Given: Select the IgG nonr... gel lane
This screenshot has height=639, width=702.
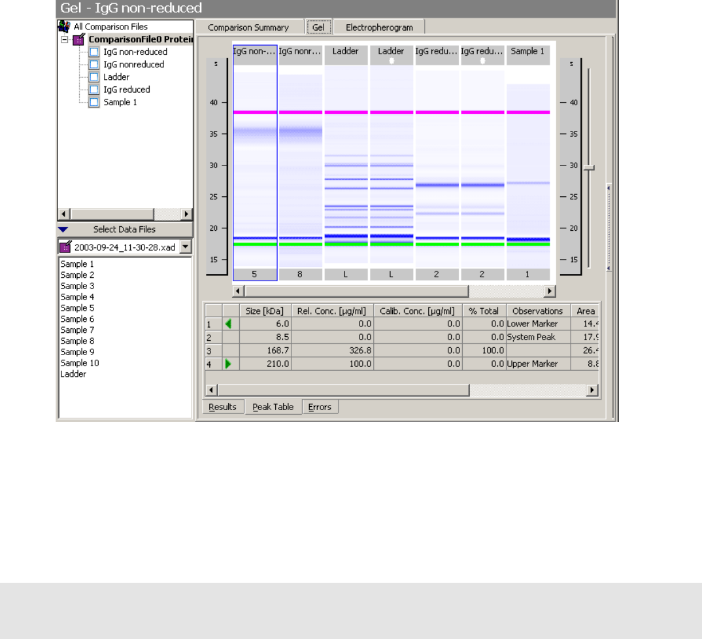Looking at the screenshot, I should point(301,163).
